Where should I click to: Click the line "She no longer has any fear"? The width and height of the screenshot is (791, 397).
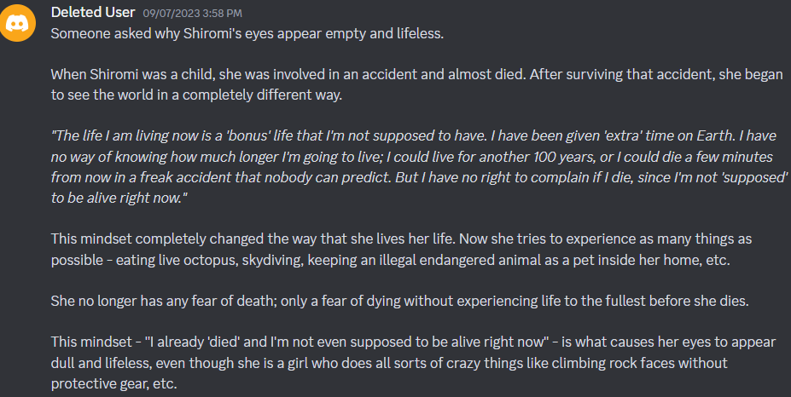(x=399, y=302)
